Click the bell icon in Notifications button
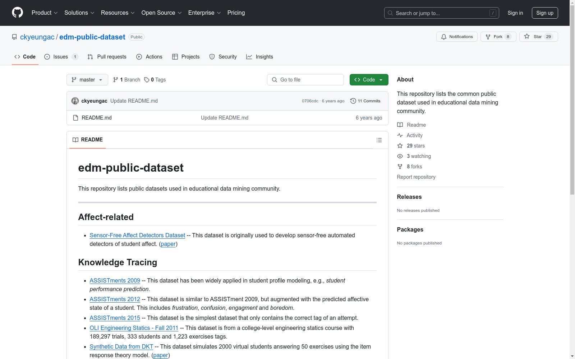The image size is (575, 359). (x=444, y=37)
